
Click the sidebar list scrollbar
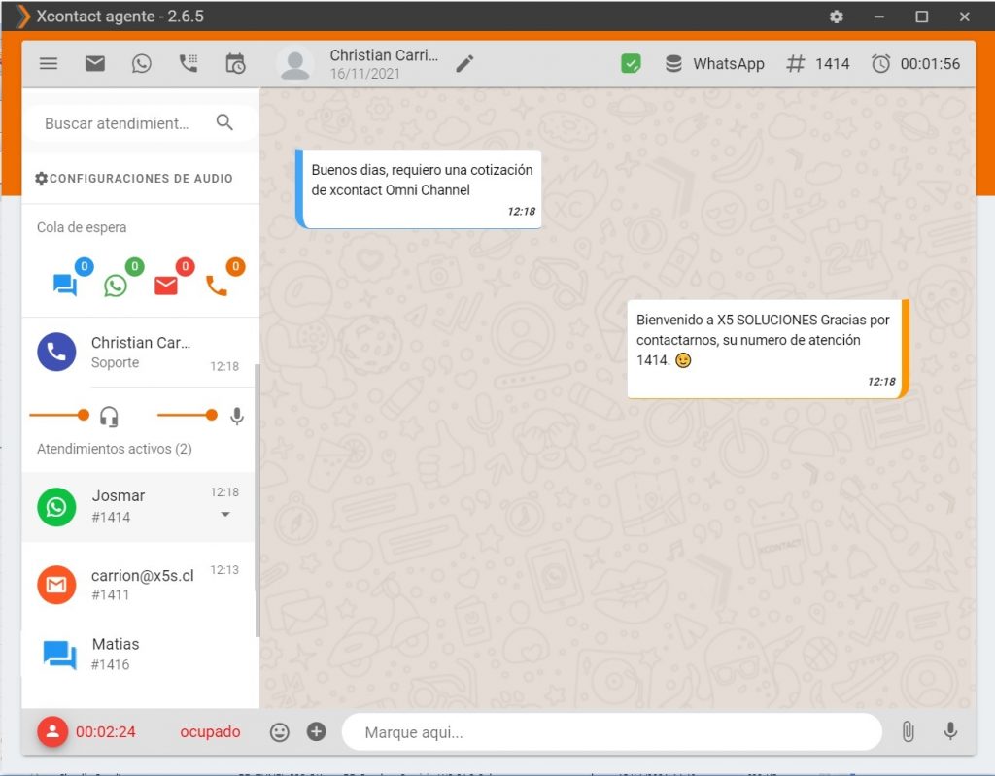(x=257, y=500)
